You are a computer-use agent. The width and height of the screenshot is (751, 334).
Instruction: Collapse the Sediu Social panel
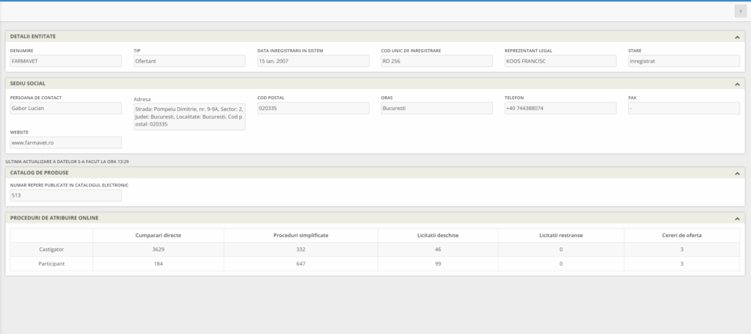click(736, 84)
